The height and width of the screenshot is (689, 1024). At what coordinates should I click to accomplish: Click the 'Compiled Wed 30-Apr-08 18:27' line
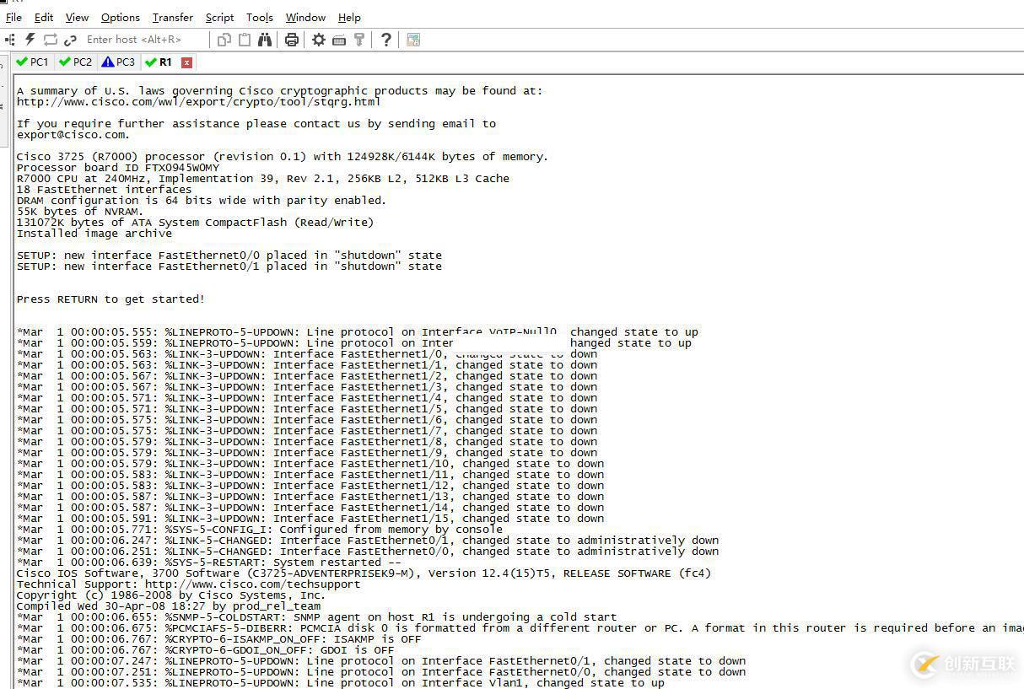tap(169, 606)
